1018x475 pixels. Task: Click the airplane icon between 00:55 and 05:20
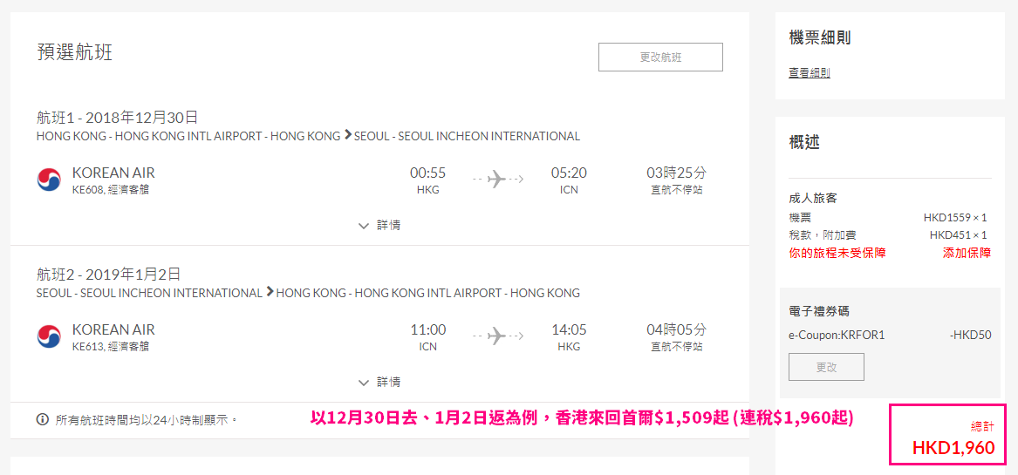point(497,179)
